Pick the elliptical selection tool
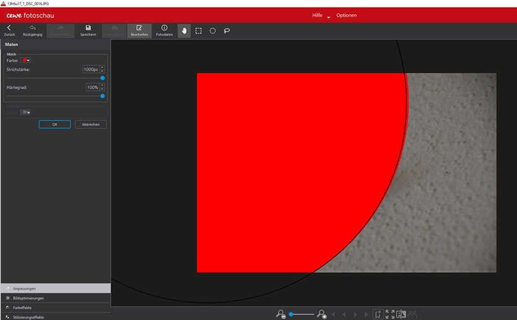Screen dimensions: 517x320 point(212,30)
